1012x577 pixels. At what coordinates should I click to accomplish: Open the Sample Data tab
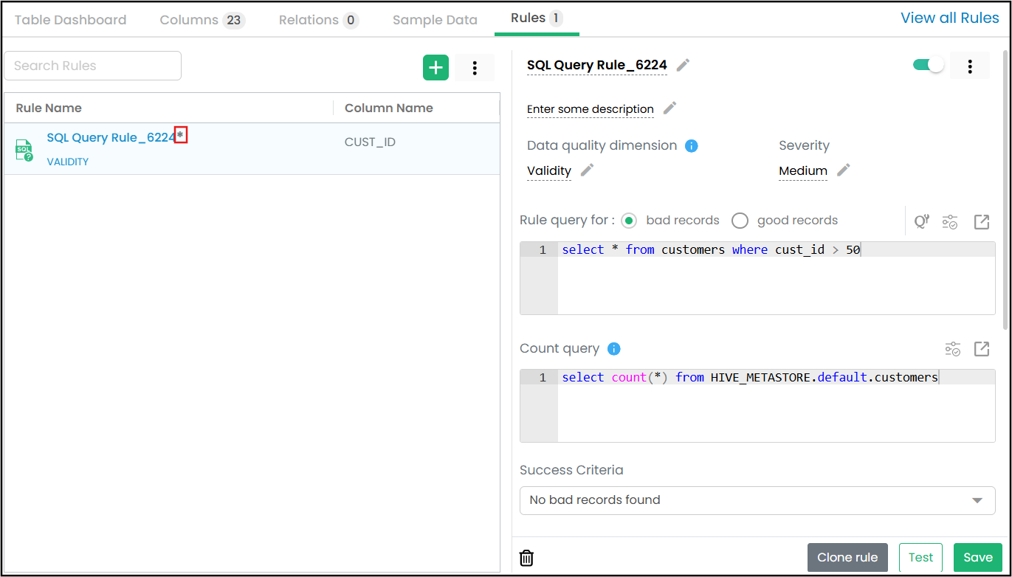point(435,20)
